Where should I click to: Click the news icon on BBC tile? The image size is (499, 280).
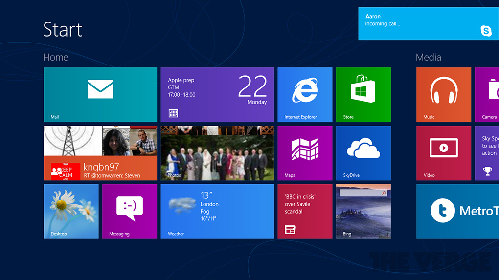[x=290, y=230]
